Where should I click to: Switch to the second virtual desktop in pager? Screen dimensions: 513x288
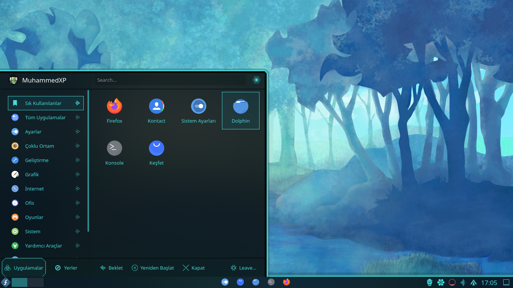click(36, 282)
